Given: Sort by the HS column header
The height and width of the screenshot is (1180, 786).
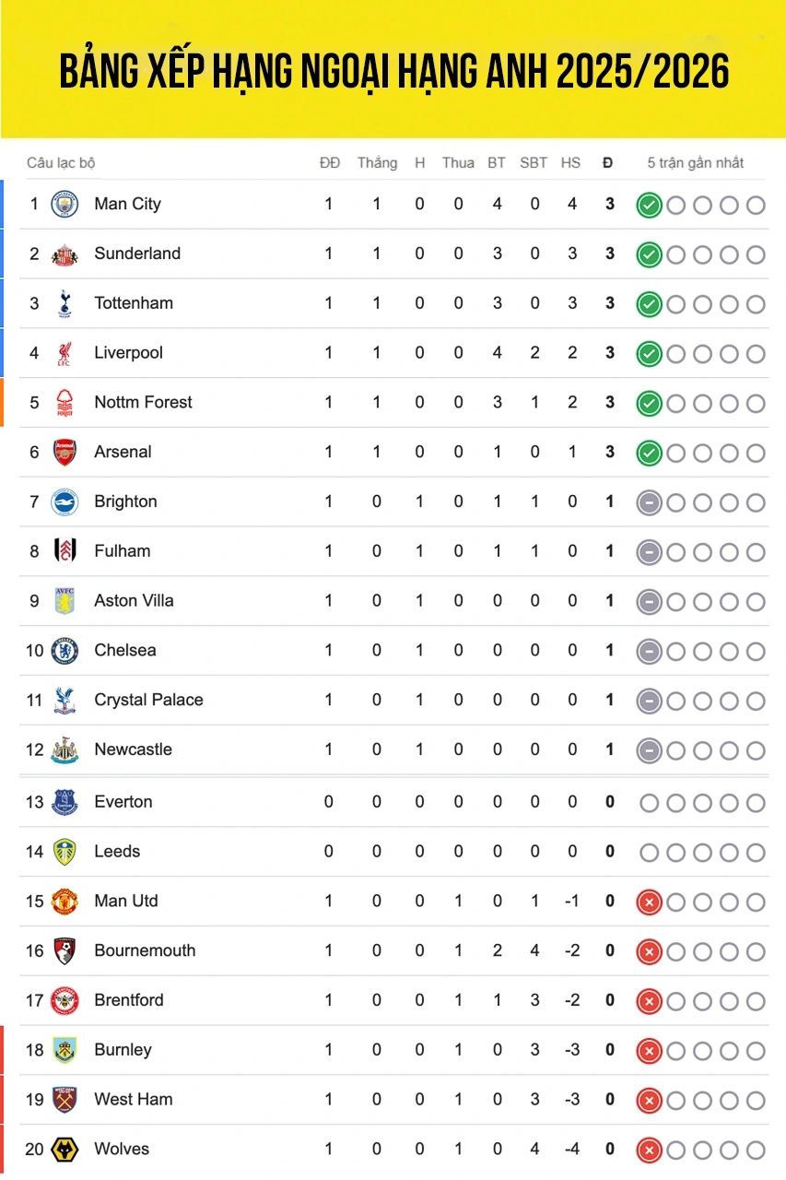Looking at the screenshot, I should (x=570, y=163).
